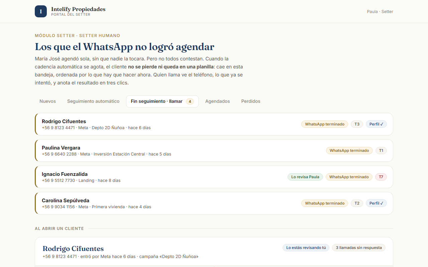Screen dimensions: 428x267
Task: Click T3 badge on Rodrigo Cifuentes row
Action: click(x=357, y=124)
